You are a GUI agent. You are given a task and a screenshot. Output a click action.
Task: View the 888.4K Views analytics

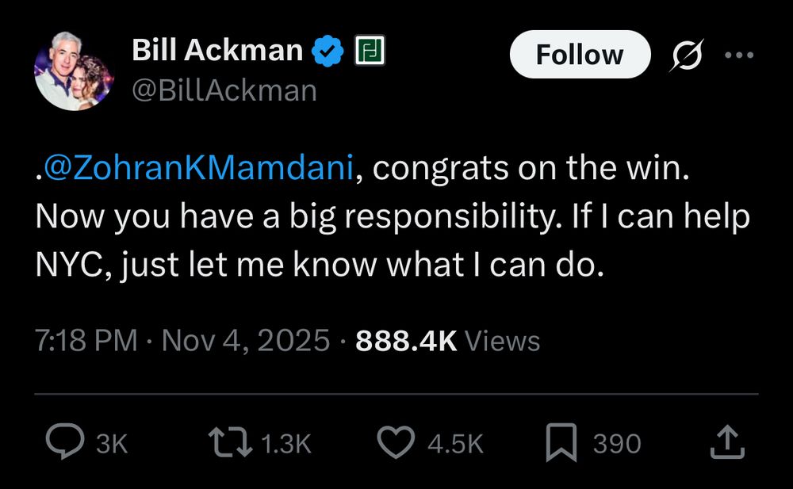point(448,341)
